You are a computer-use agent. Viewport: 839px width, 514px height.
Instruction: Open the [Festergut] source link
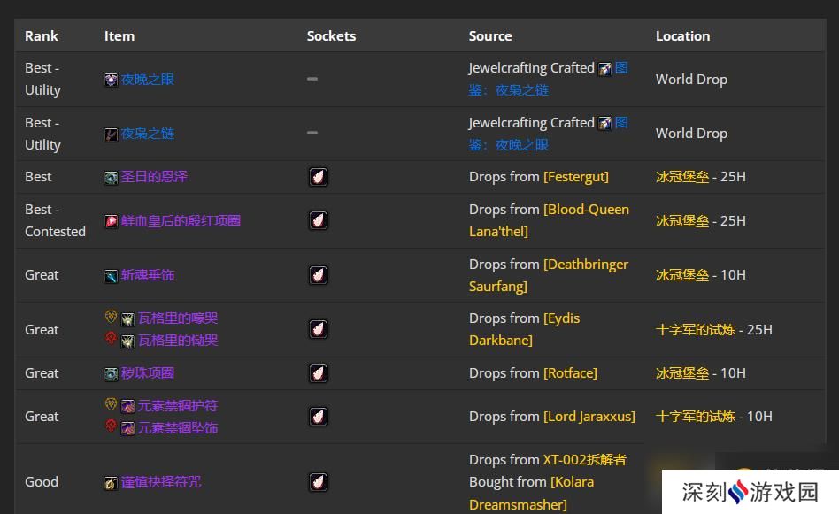click(x=576, y=177)
